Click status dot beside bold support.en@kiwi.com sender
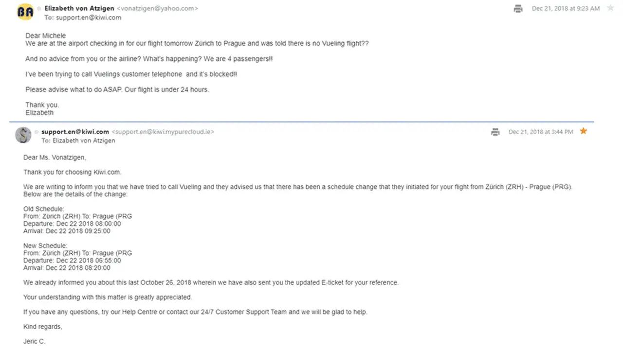The image size is (623, 350). 36,132
